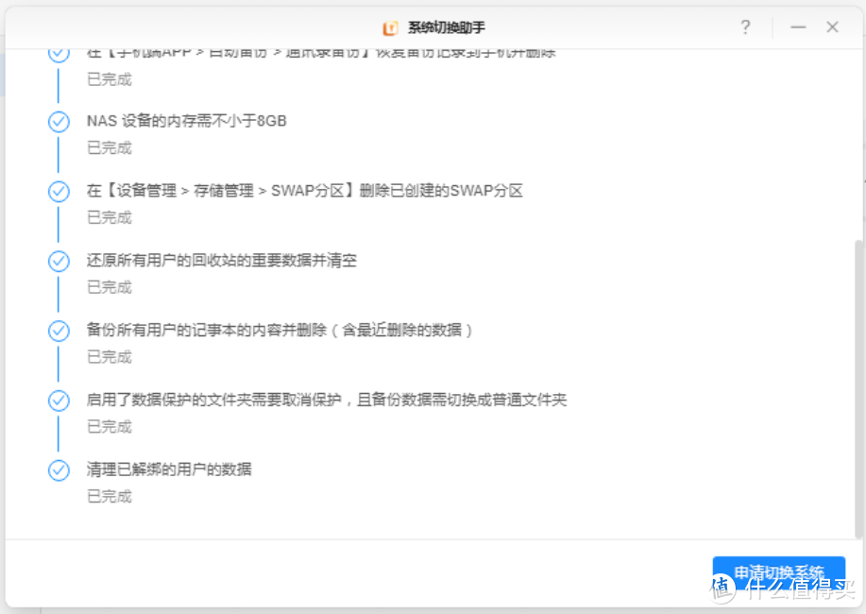The width and height of the screenshot is (866, 614).
Task: Click the checkmark icon beside NAS 内存 requirement
Action: [59, 121]
